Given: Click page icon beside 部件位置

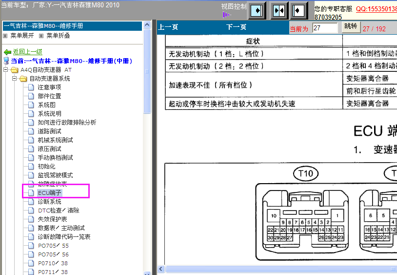Looking at the screenshot, I should (x=31, y=96).
